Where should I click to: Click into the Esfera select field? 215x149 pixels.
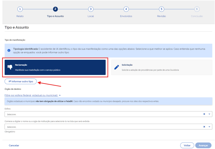coord(108,114)
